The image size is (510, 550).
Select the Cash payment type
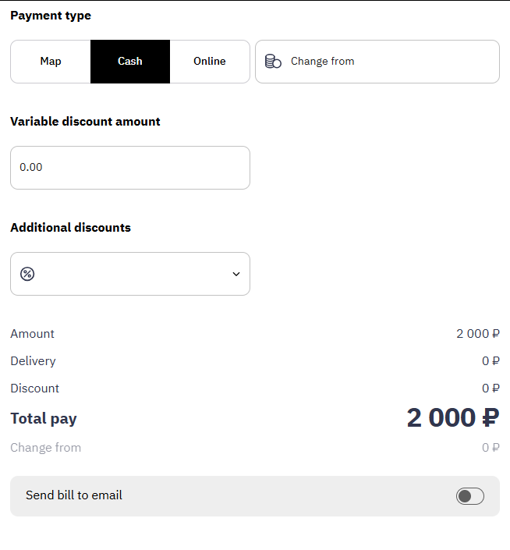130,62
